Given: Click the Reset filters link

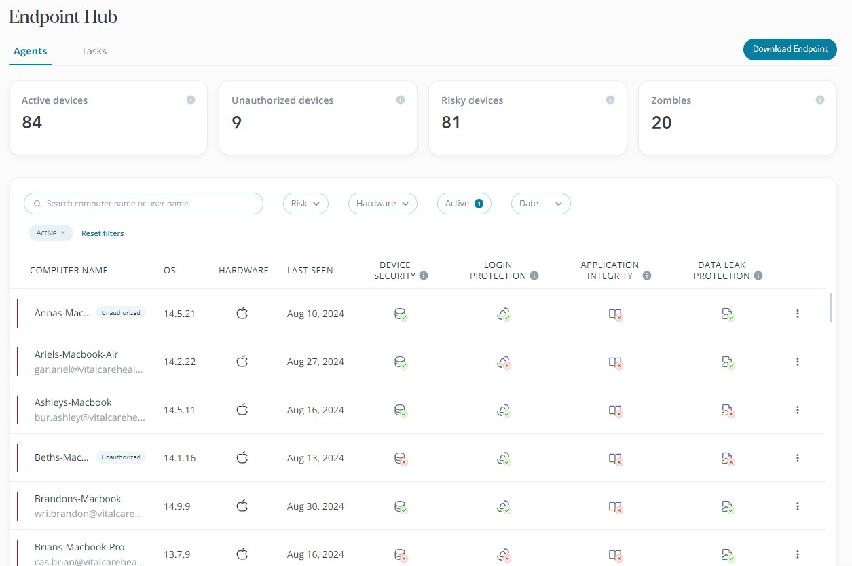Looking at the screenshot, I should click(103, 233).
